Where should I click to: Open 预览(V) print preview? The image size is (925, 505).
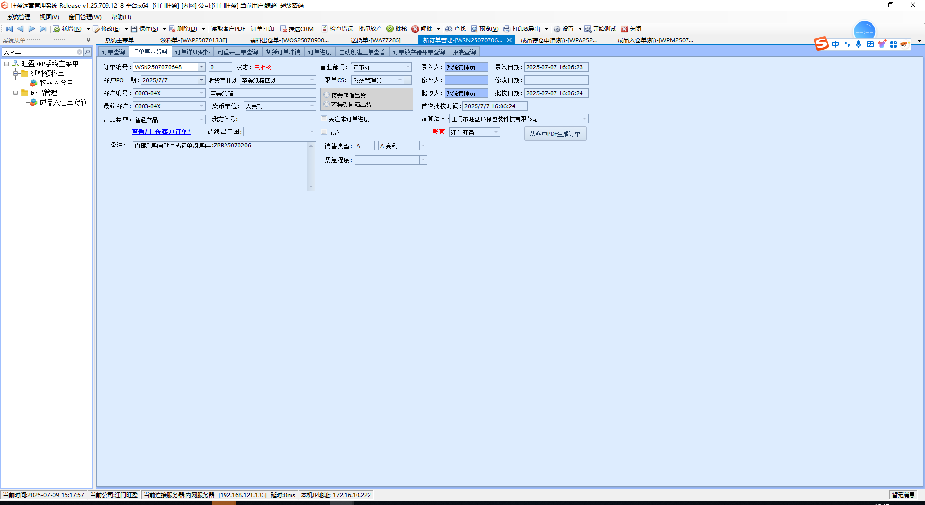(485, 29)
